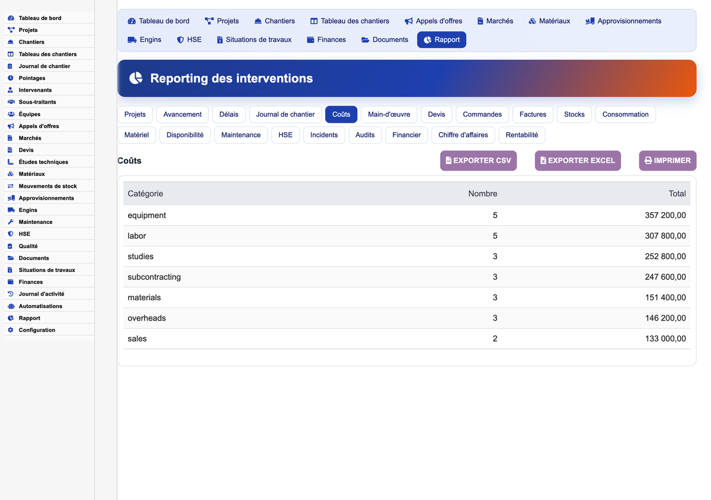This screenshot has height=500, width=711.
Task: Open the Disponibilité report tab
Action: pos(185,135)
